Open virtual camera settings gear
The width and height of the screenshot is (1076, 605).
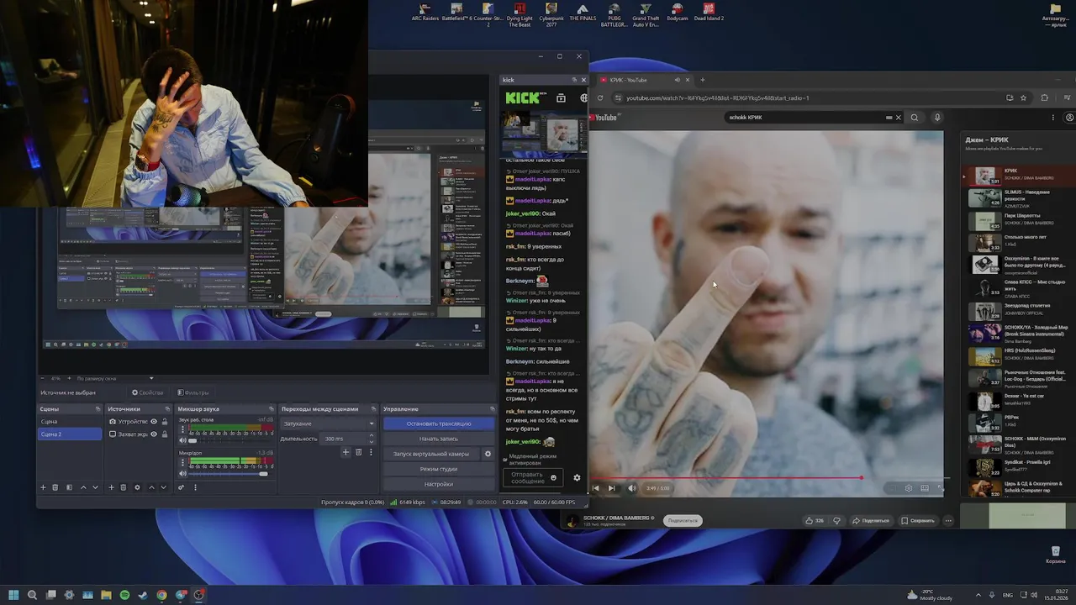pos(488,454)
